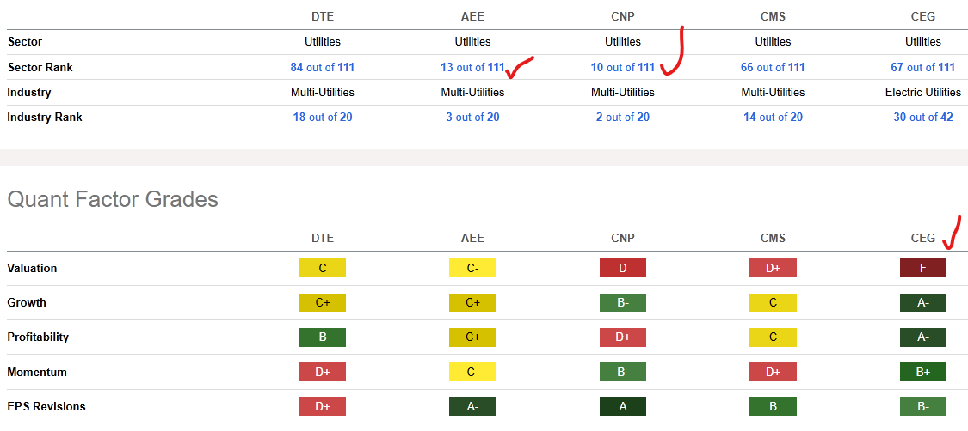
Task: Click CEG industry rank 30 out of 42
Action: [922, 117]
